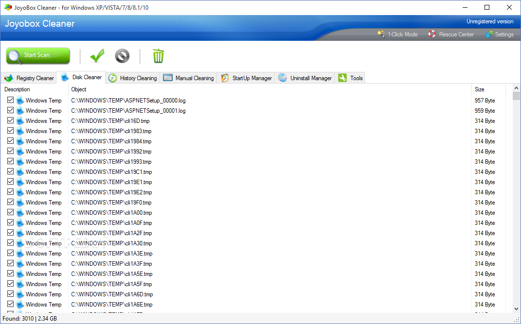
Task: Click the green checkmark select-all icon
Action: tap(97, 56)
